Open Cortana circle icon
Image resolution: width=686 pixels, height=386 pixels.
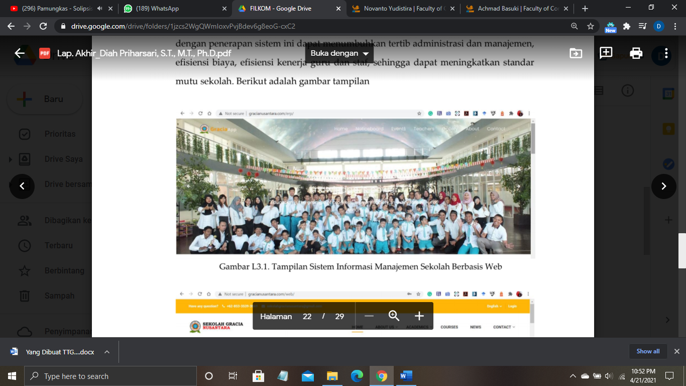209,376
